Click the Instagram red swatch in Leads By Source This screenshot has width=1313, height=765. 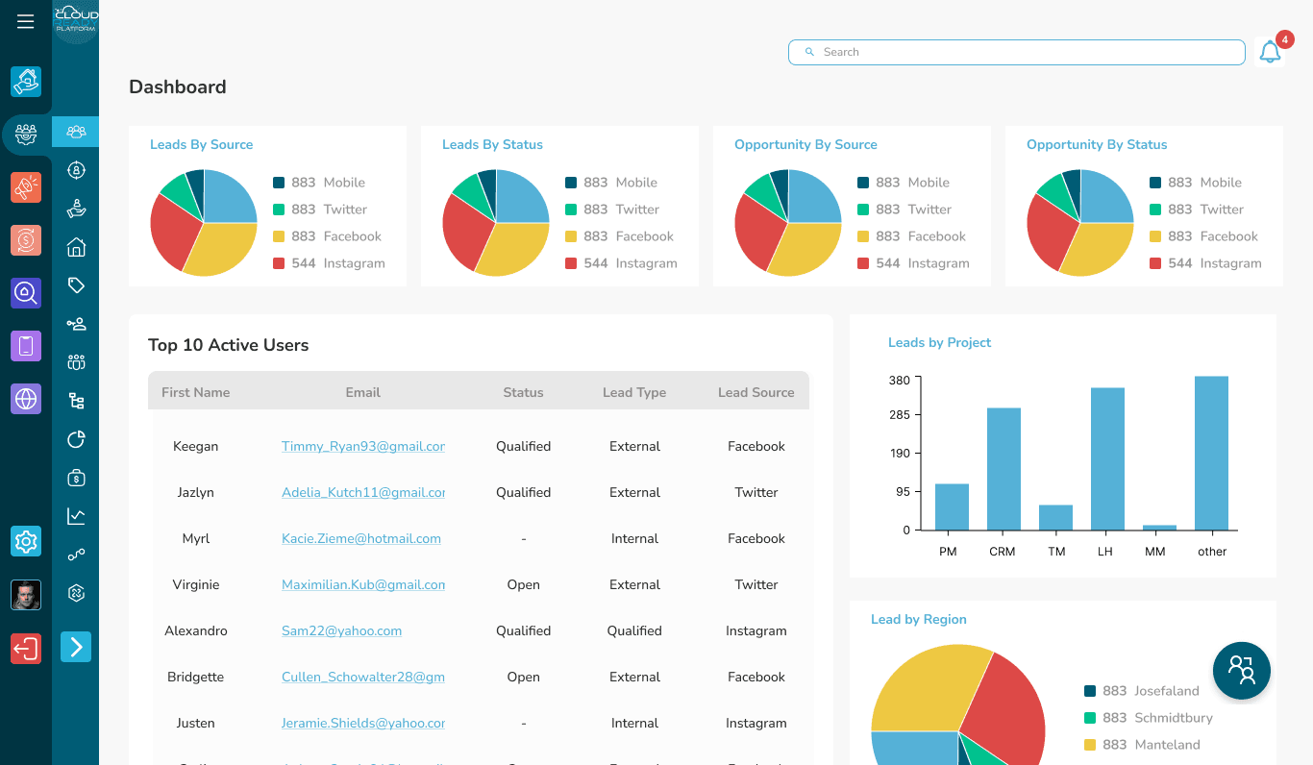click(279, 263)
